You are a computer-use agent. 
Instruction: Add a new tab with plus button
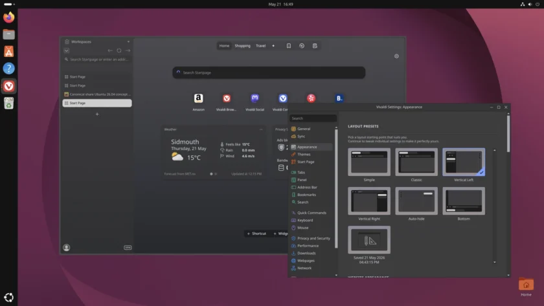[x=97, y=114]
